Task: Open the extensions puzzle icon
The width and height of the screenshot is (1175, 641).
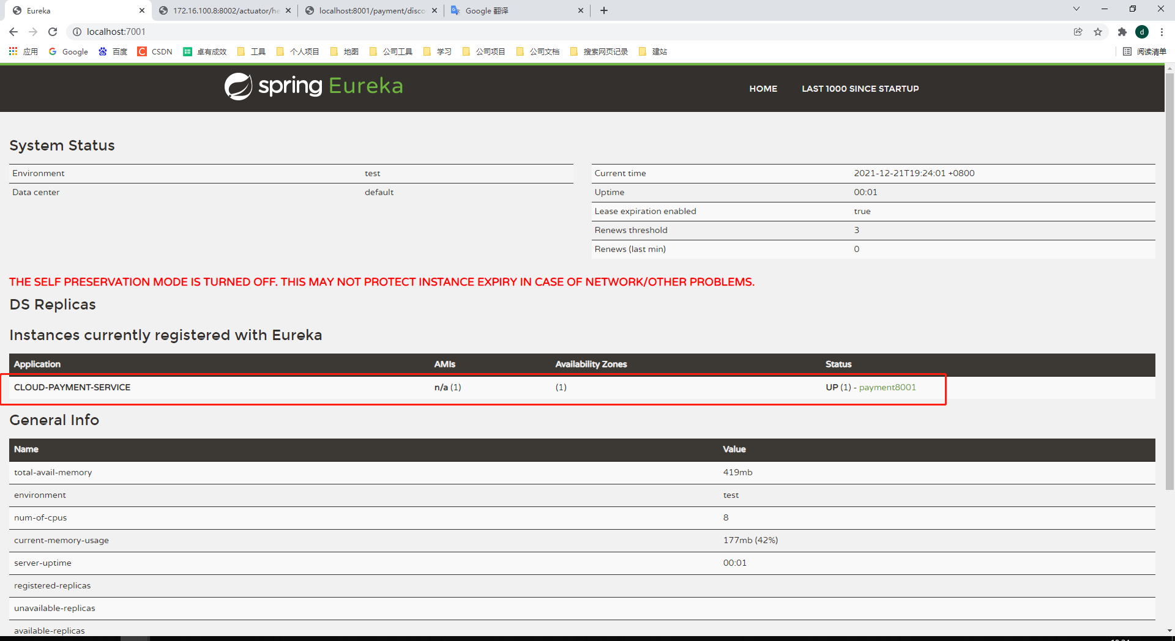Action: point(1122,32)
